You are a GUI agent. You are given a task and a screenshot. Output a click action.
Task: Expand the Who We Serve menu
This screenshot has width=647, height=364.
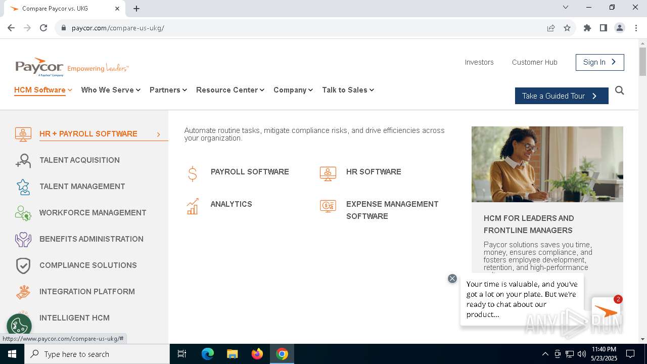click(111, 90)
